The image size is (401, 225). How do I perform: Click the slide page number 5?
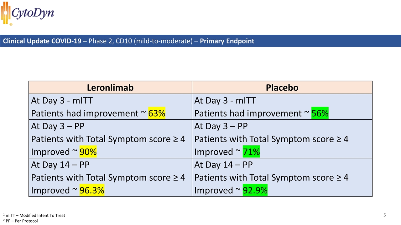pyautogui.click(x=385, y=215)
